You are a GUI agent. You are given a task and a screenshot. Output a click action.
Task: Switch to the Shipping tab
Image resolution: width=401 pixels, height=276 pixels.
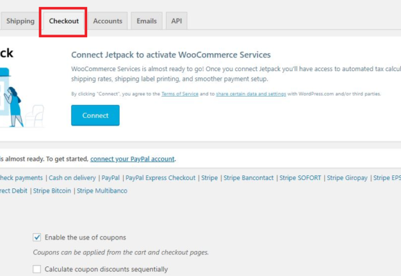19,21
